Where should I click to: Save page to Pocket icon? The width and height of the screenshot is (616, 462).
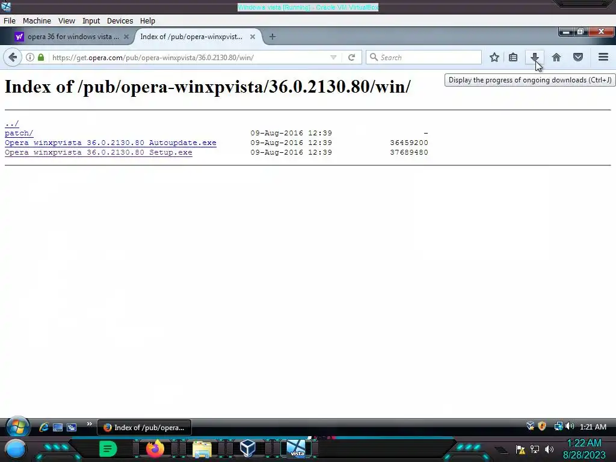[578, 57]
